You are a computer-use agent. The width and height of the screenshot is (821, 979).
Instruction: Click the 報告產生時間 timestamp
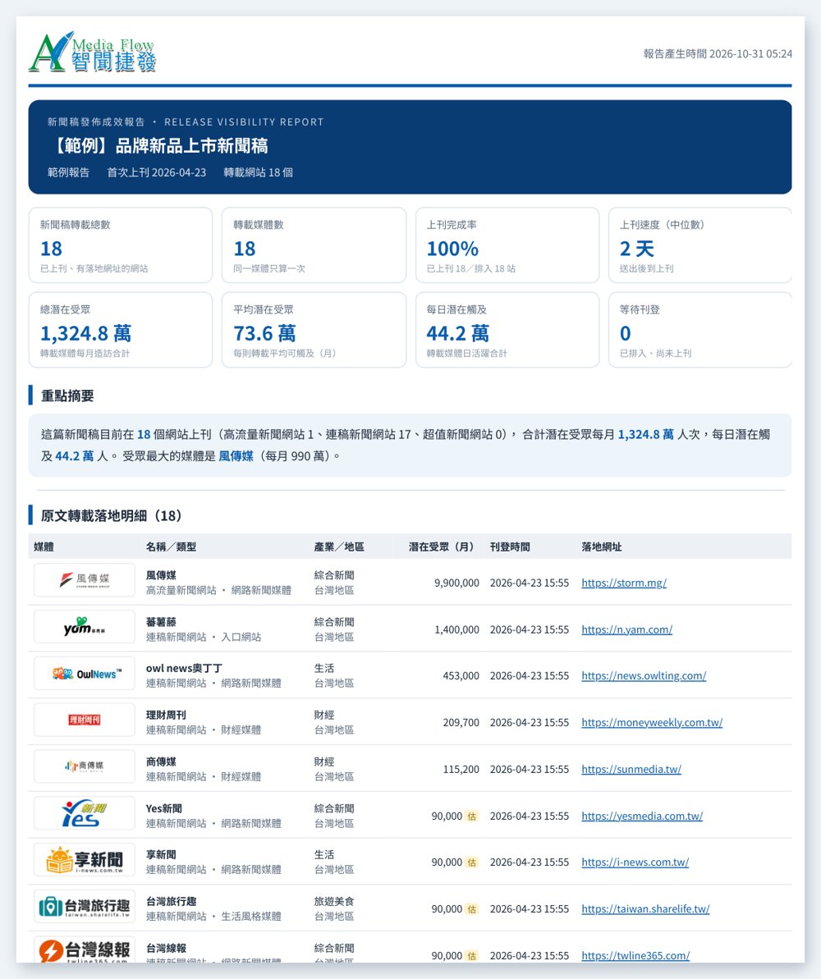(x=718, y=53)
